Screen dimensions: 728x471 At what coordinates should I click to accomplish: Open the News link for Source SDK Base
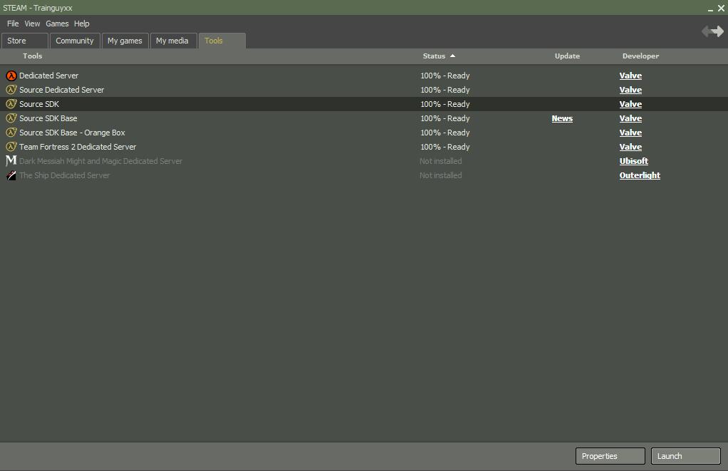coord(562,118)
